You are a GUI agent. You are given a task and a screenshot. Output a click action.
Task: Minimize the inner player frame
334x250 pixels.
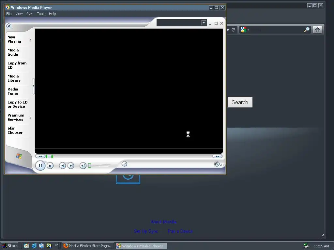(210, 23)
